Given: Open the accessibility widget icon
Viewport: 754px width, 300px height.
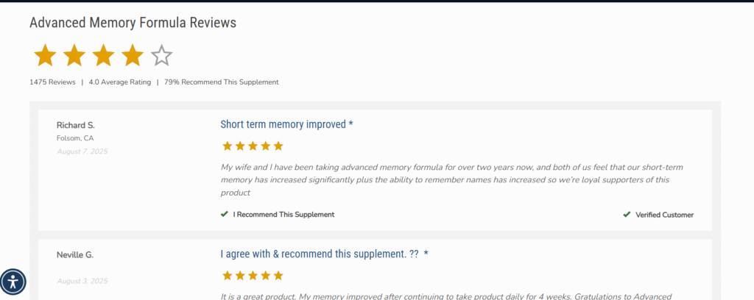Looking at the screenshot, I should [13, 282].
